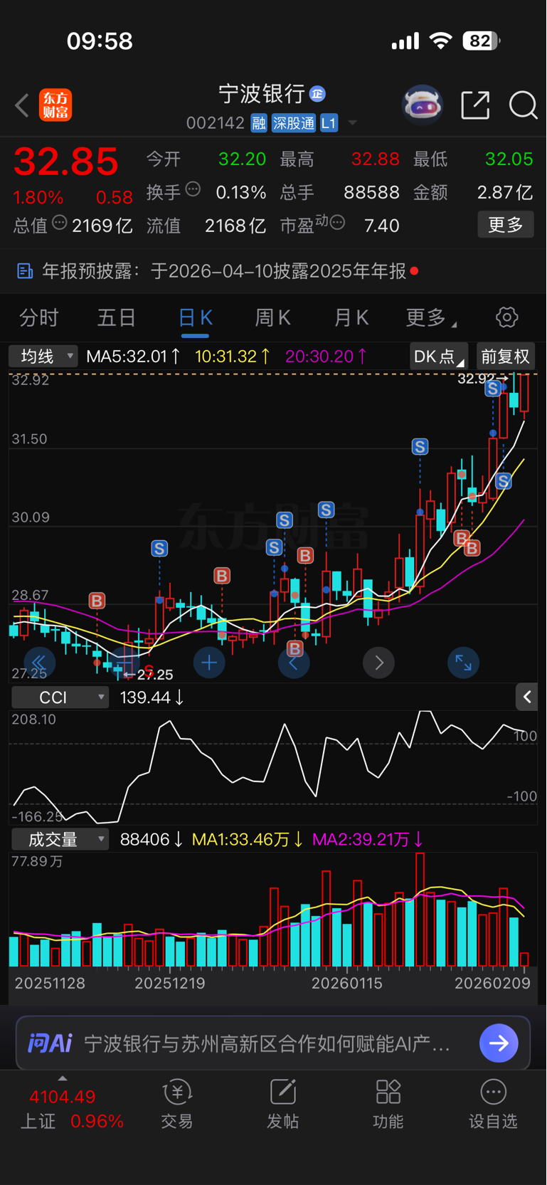The image size is (547, 1185).
Task: Tap the 深股通 badge
Action: 293,123
